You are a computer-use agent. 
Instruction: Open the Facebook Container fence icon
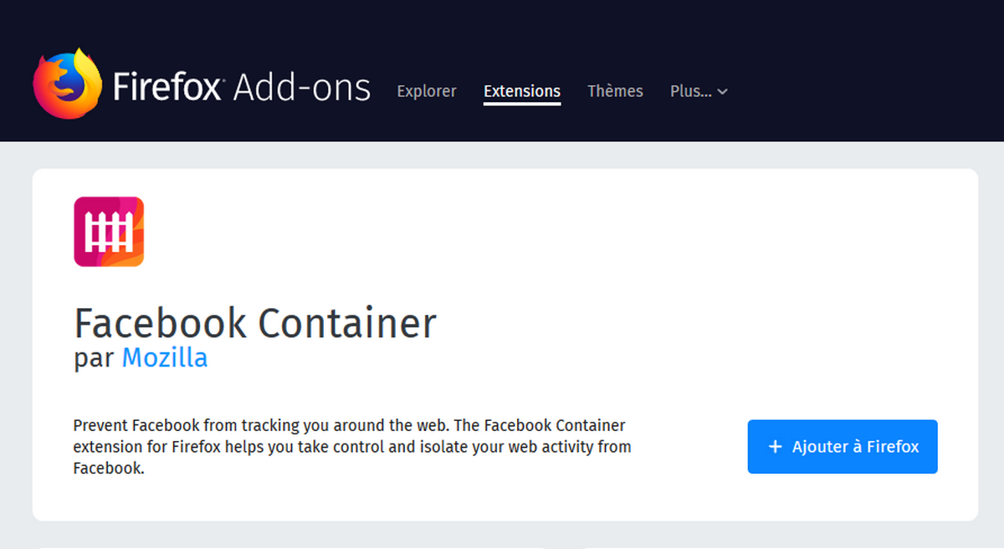click(x=109, y=232)
